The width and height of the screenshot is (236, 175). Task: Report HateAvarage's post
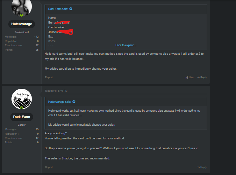(49, 77)
